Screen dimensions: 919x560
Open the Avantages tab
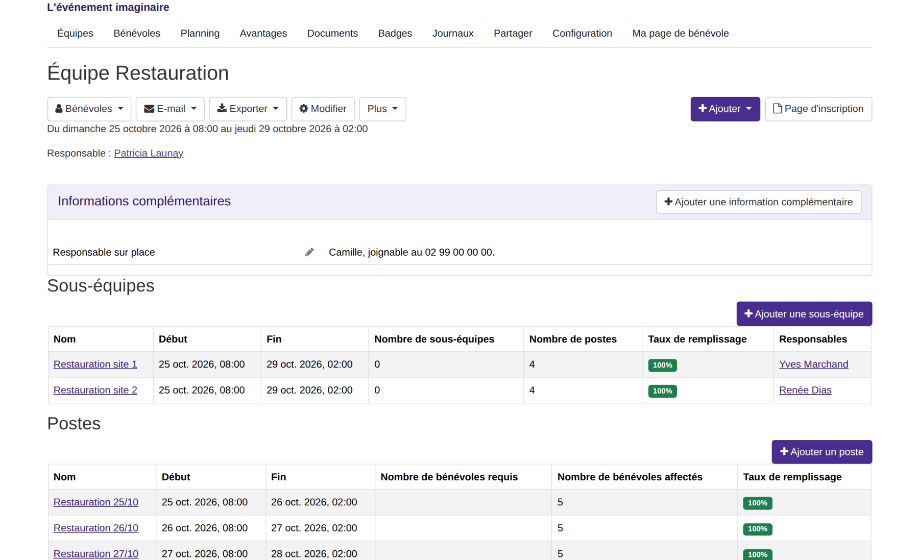click(x=263, y=33)
